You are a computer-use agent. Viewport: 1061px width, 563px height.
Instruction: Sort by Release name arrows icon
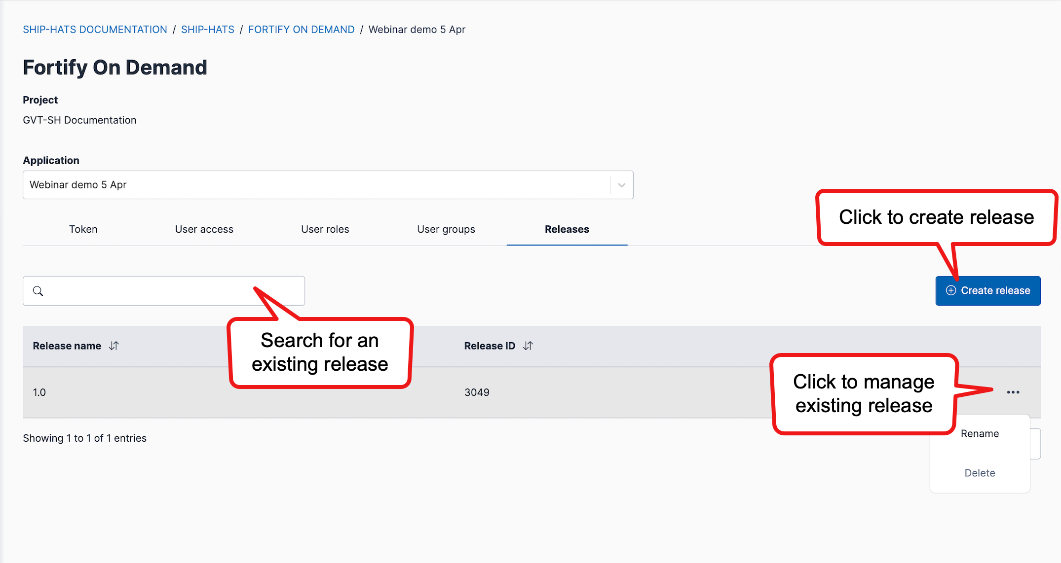coord(114,346)
